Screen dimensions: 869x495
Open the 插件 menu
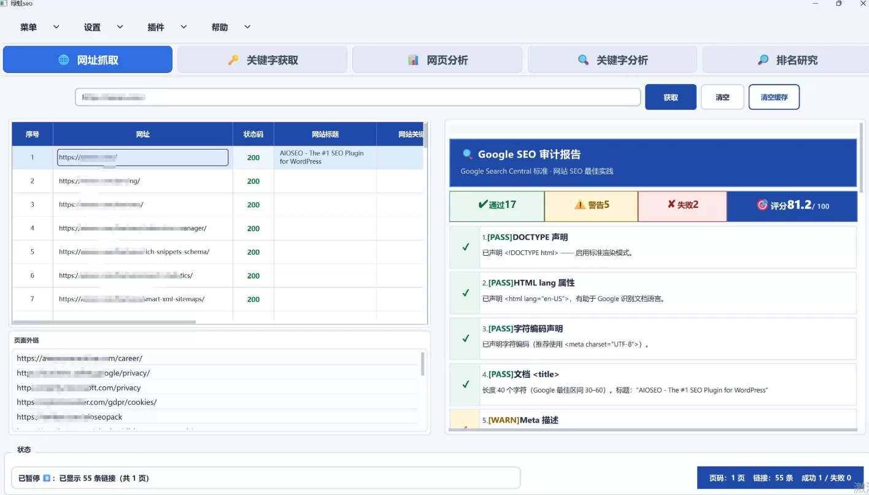coord(156,27)
